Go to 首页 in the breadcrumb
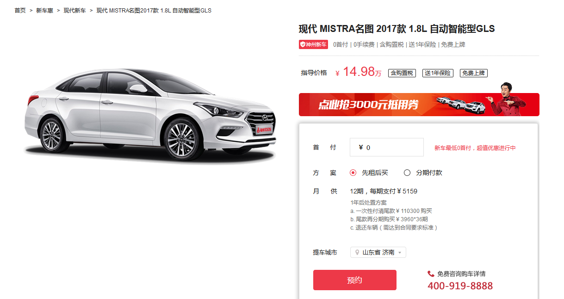The width and height of the screenshot is (564, 299). point(20,10)
